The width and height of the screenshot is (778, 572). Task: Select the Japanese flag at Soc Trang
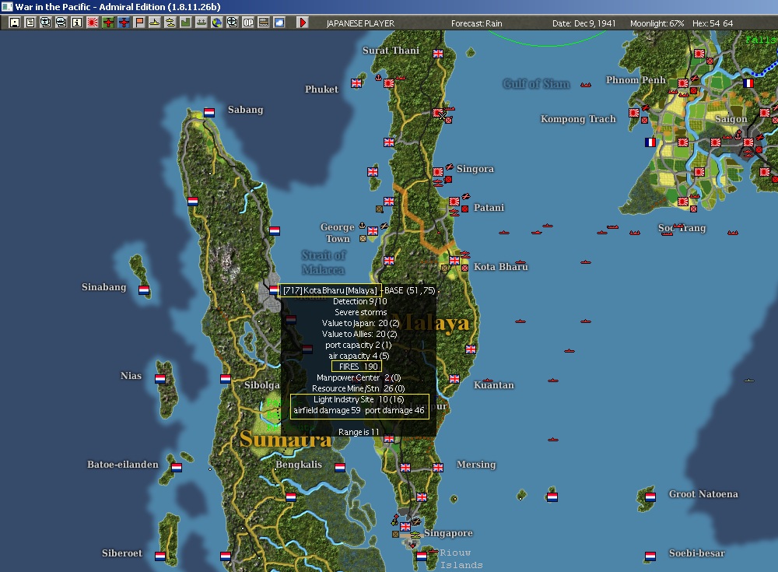point(683,202)
